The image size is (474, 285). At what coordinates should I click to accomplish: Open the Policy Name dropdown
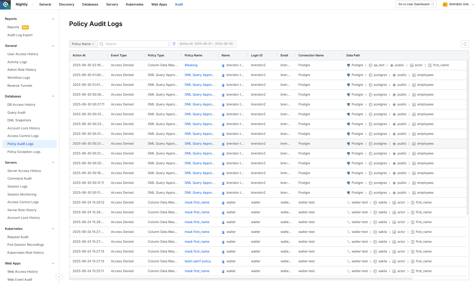[x=83, y=44]
